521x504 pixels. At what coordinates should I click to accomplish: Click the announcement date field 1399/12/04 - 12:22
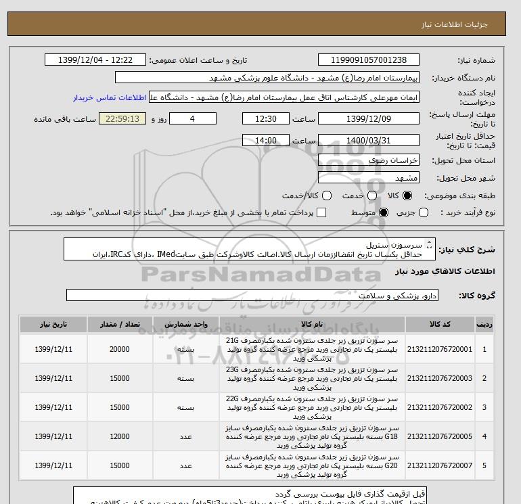[x=95, y=60]
